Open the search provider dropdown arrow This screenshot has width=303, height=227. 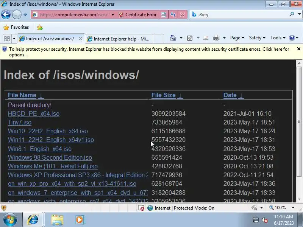click(299, 14)
